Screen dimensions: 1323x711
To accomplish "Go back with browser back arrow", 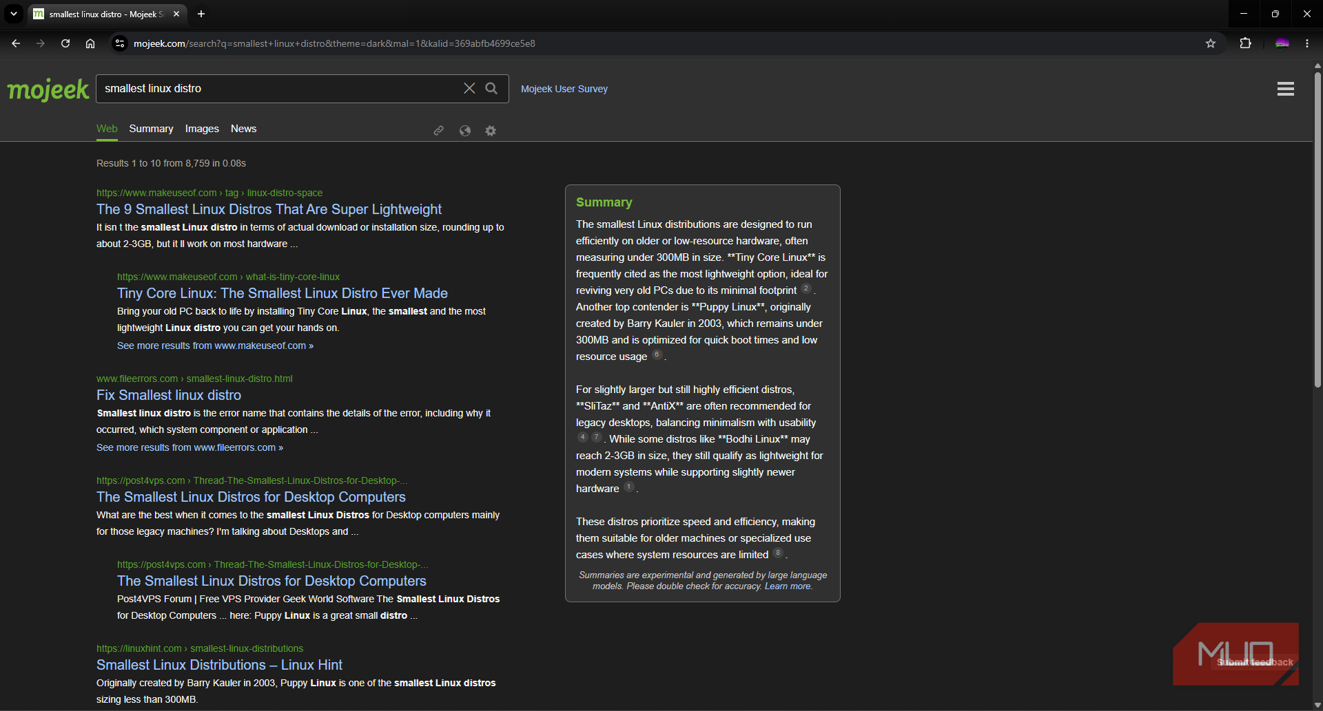I will [16, 43].
